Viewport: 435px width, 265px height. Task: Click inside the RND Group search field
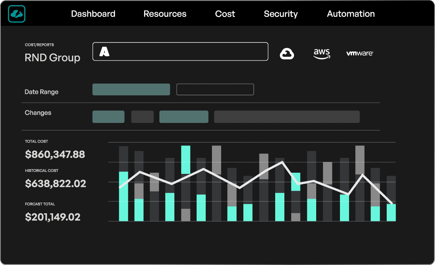[180, 51]
